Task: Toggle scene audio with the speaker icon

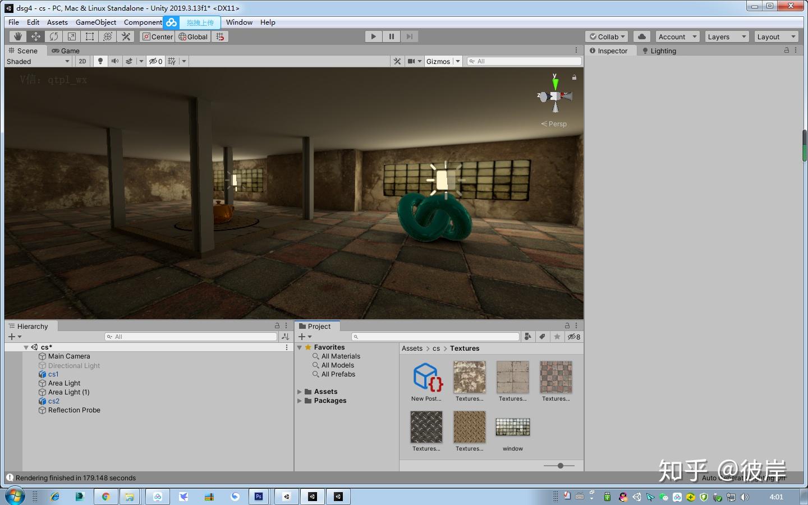Action: click(x=114, y=61)
